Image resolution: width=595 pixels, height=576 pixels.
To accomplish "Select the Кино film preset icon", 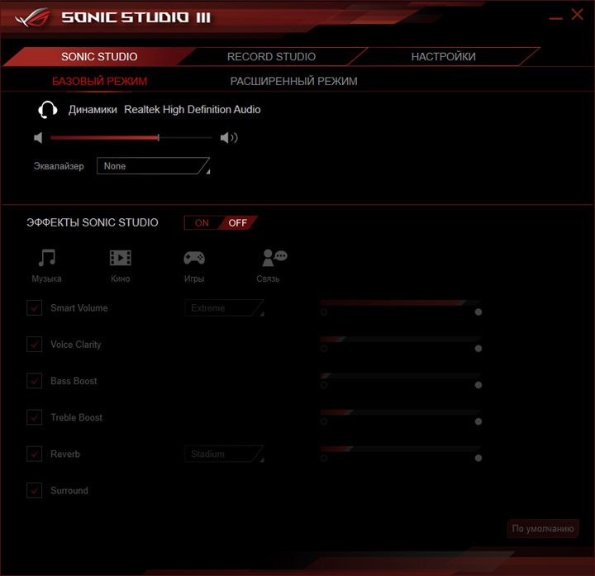I will pos(121,258).
